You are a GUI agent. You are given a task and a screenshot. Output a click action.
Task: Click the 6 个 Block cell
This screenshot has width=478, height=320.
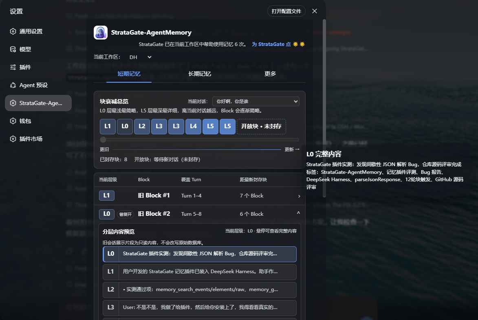[x=251, y=214]
